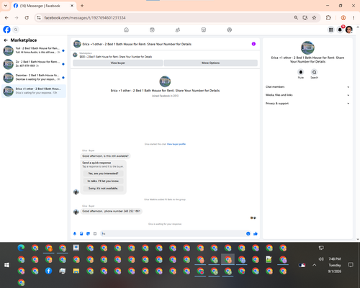Open Chrome profile icon in toolbar

pos(343,18)
